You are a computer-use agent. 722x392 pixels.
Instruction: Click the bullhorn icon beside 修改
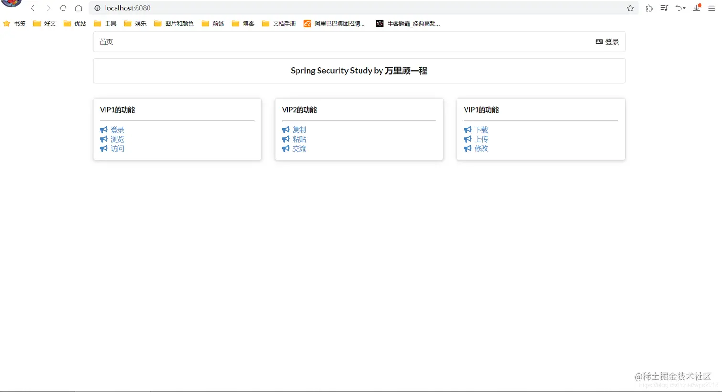tap(467, 149)
